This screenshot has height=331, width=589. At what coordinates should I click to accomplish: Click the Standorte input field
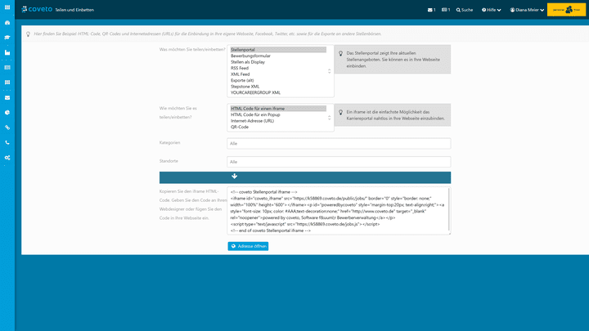(x=339, y=162)
